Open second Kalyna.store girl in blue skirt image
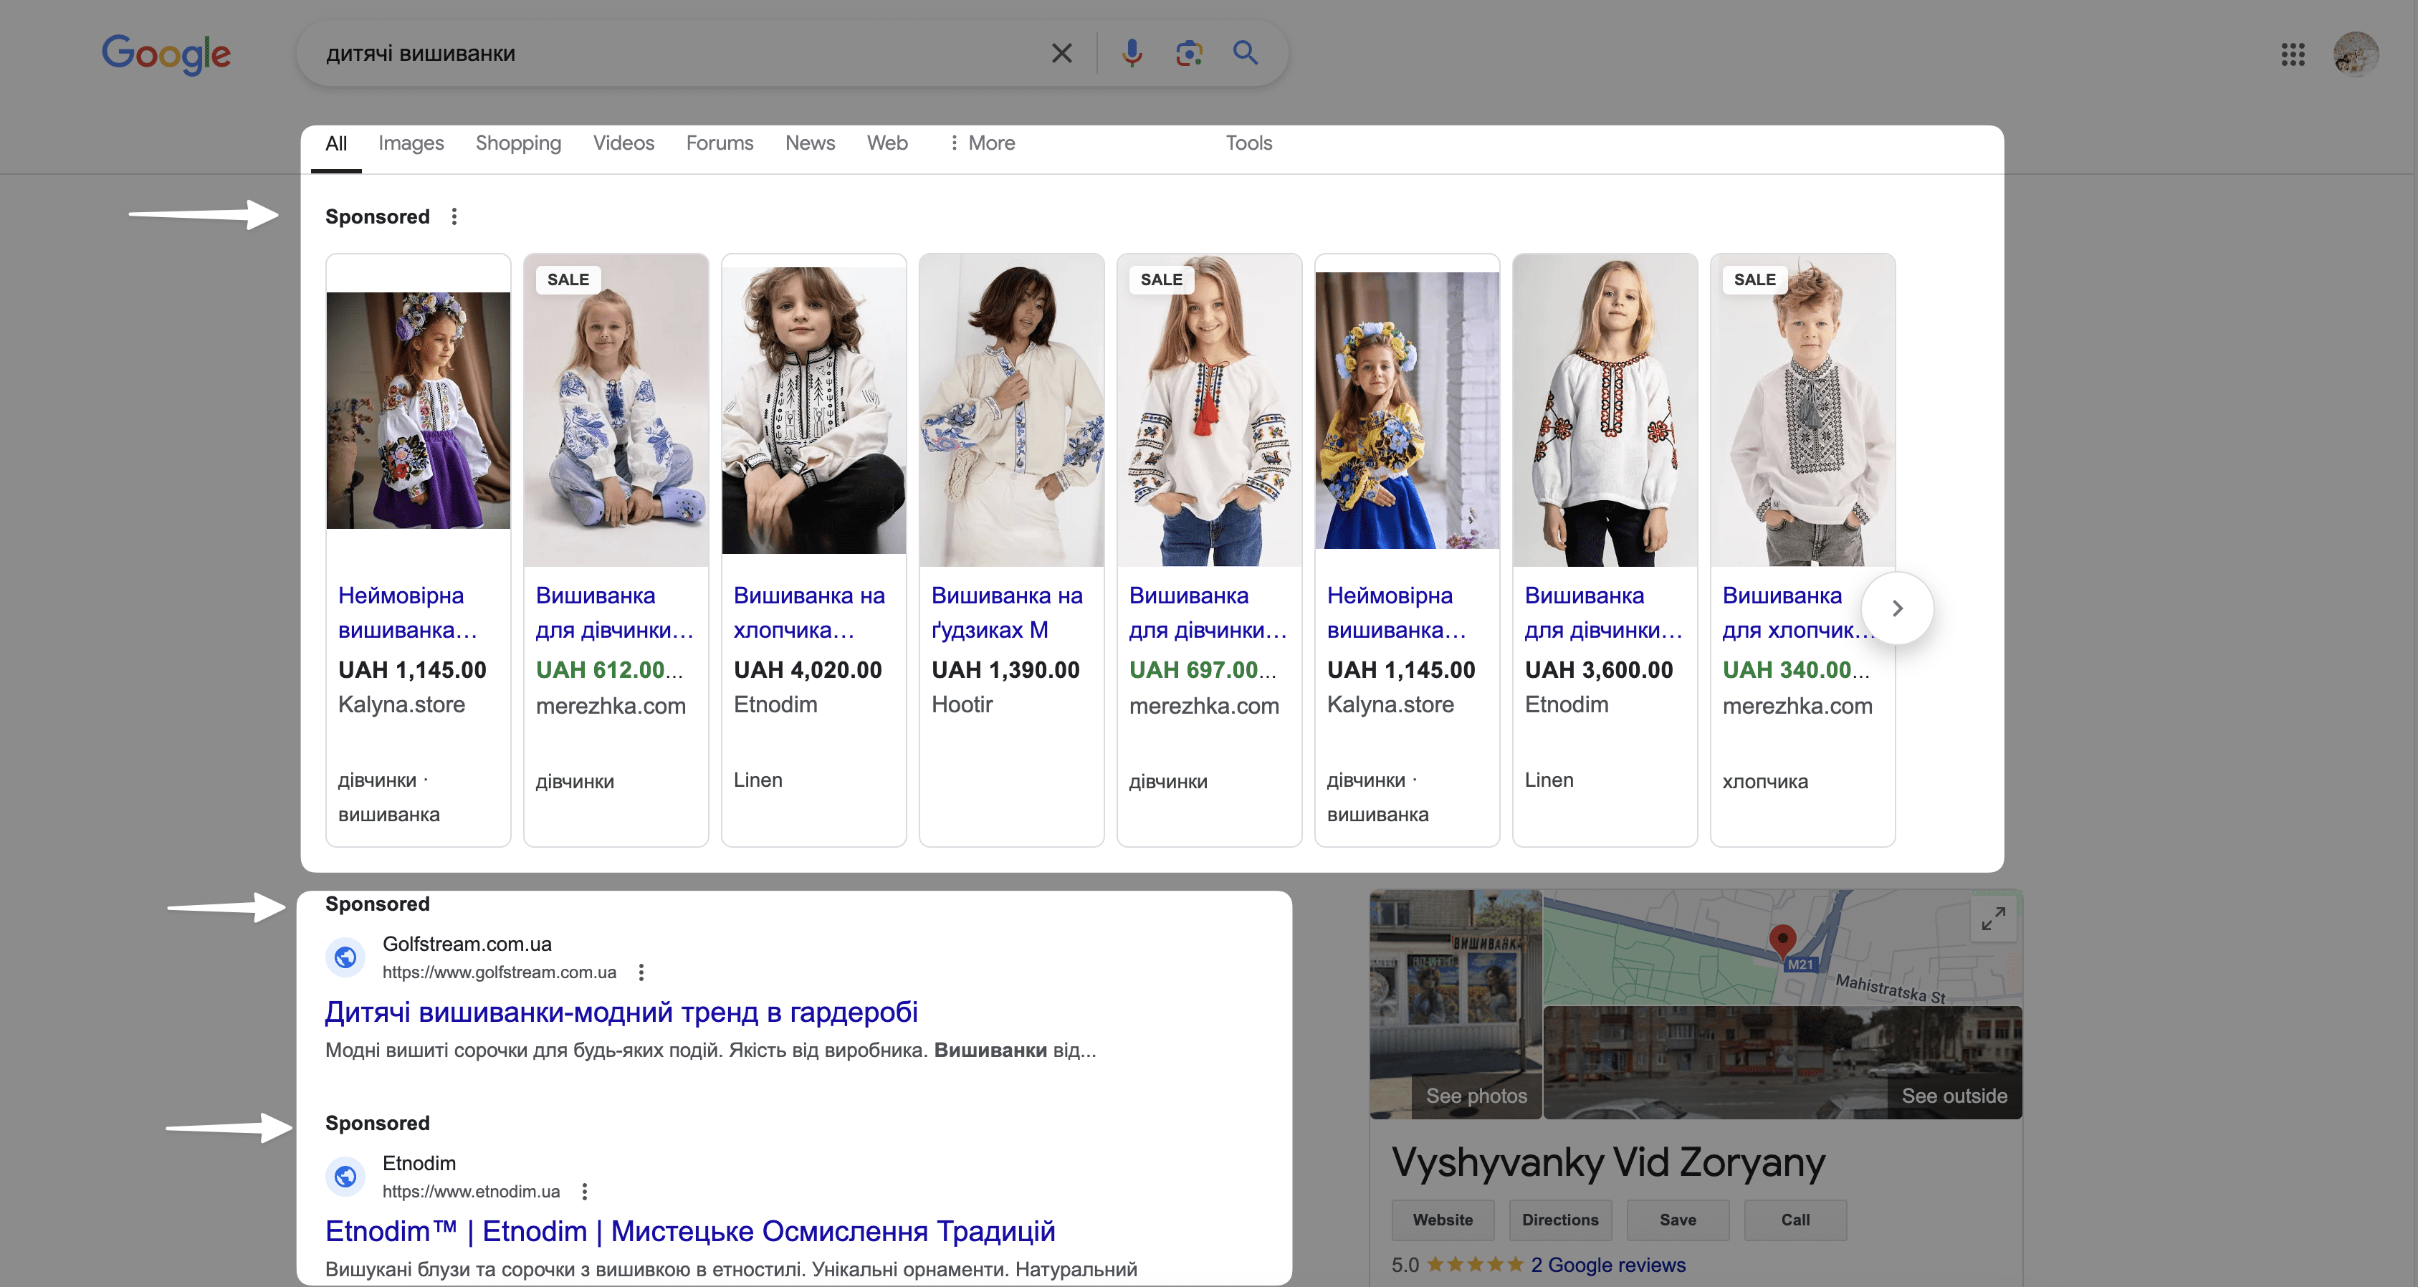This screenshot has height=1287, width=2418. [1407, 410]
